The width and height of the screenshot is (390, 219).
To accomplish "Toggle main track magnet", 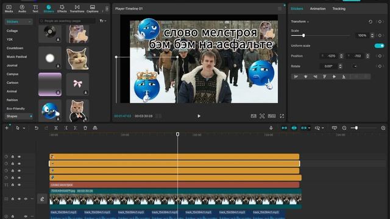I will coord(285,128).
